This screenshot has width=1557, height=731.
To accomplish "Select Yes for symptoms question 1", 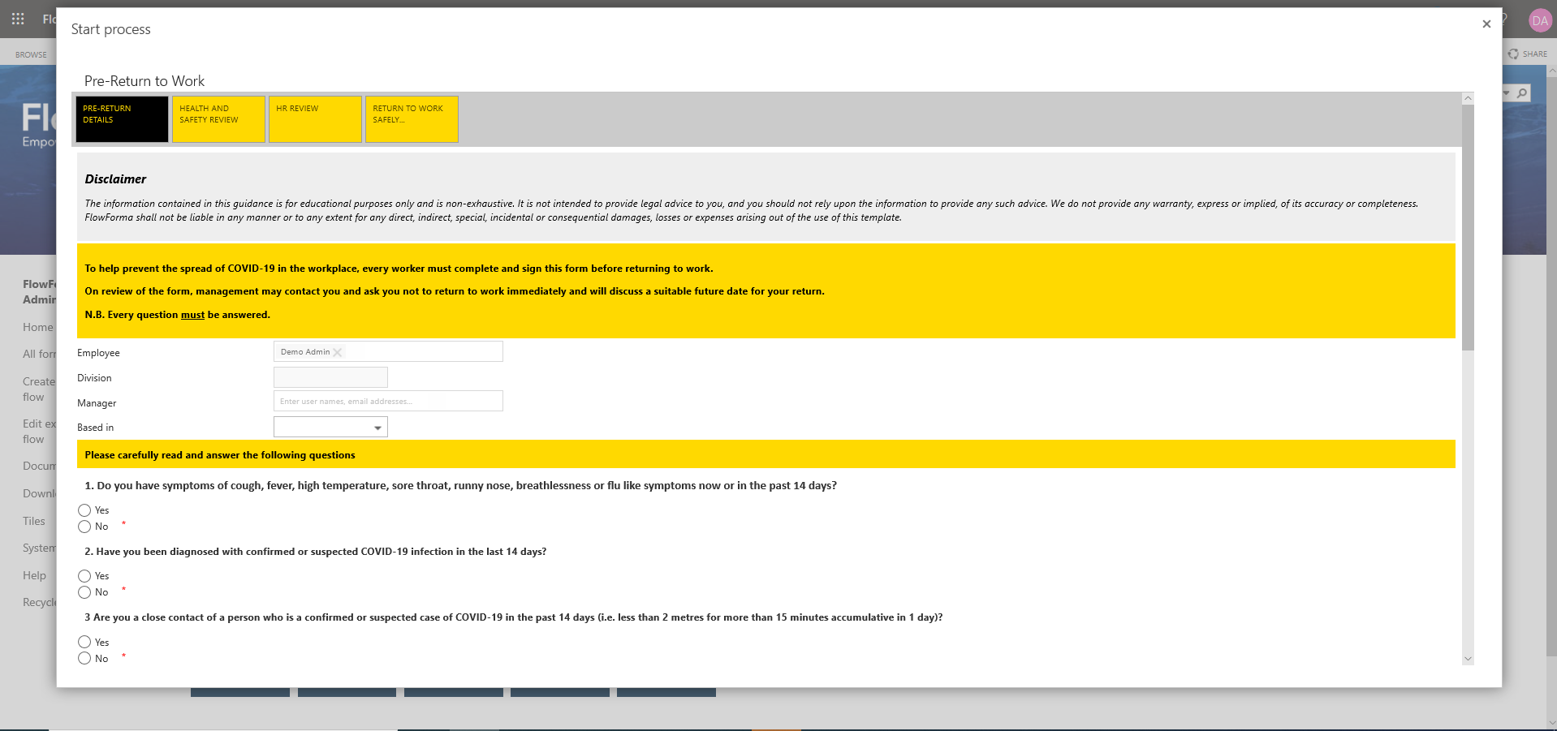I will [x=84, y=510].
